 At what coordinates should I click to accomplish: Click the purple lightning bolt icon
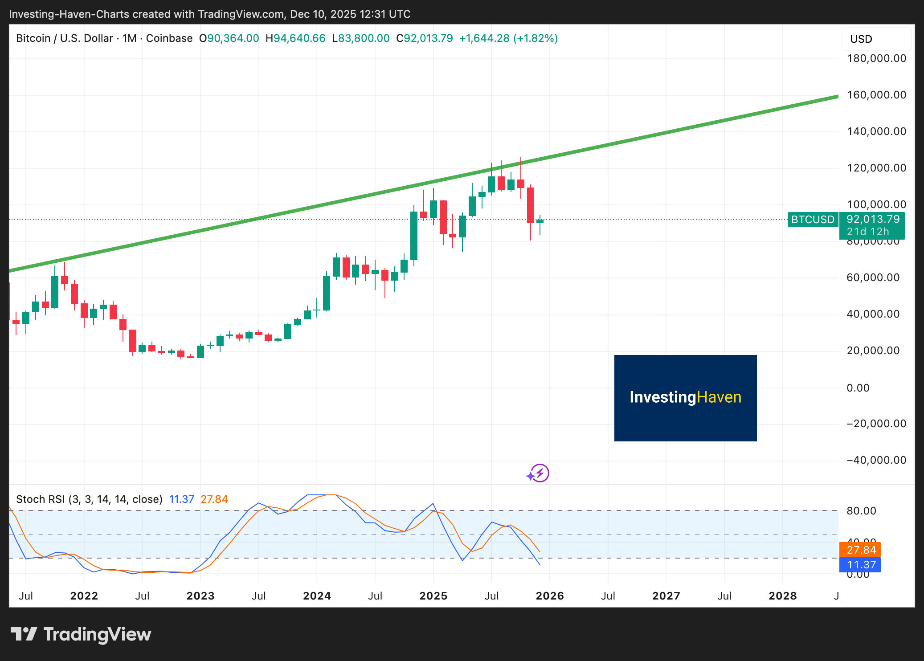(x=540, y=473)
